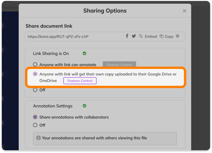This screenshot has height=153, width=212.
Task: Open the Embed option
Action: [151, 36]
